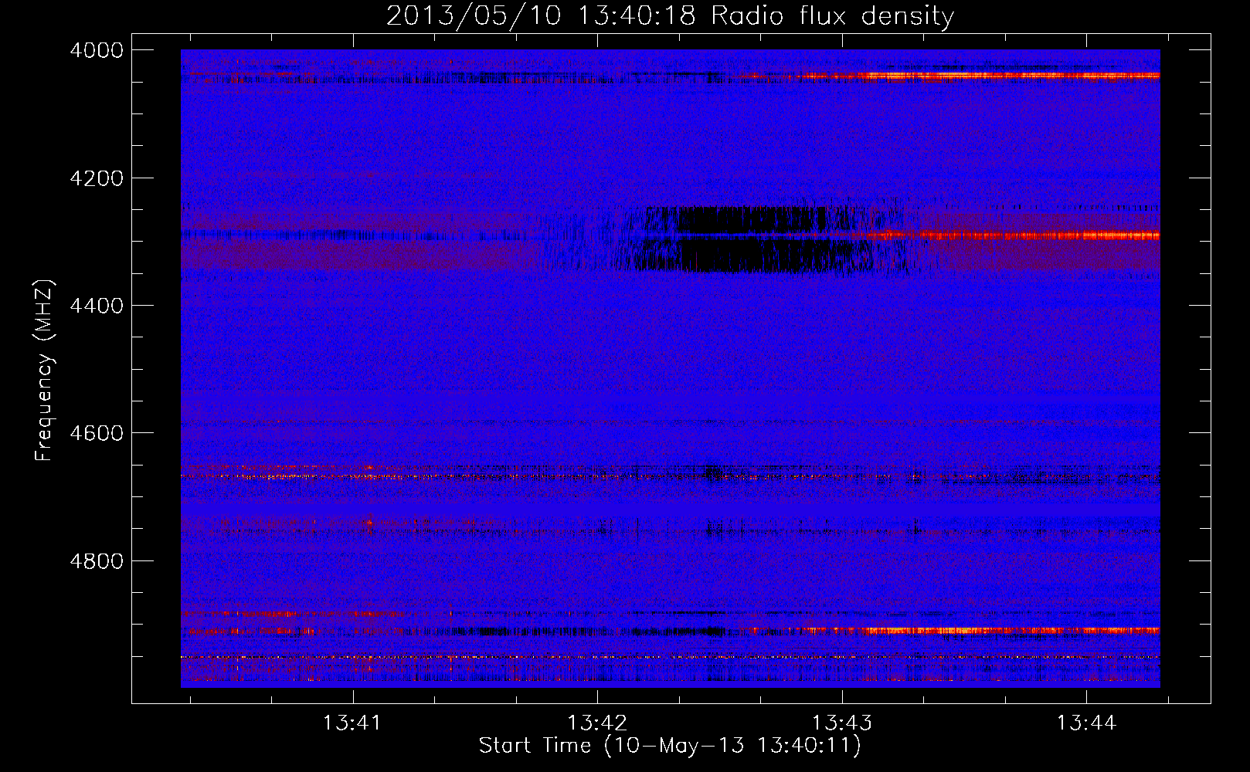Click the 'Frequency (MHZ)' axis label

point(45,371)
